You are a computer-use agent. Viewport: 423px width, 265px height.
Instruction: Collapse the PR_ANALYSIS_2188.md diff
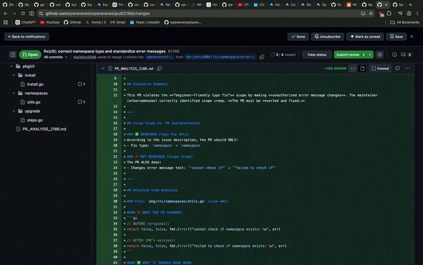[103, 69]
